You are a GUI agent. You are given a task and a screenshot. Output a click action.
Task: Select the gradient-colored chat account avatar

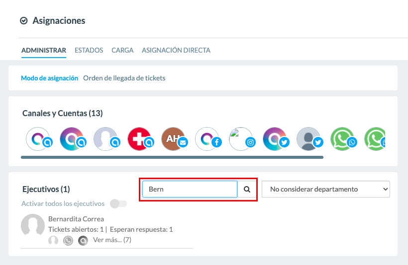coord(72,139)
